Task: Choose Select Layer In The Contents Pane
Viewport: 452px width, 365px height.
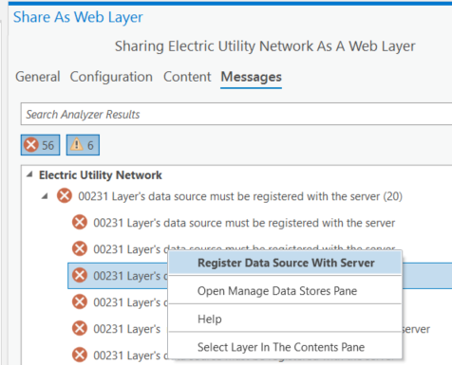Action: 286,347
